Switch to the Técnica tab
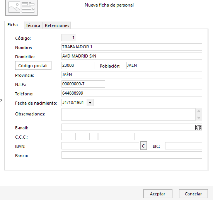This screenshot has height=200, width=213. (33, 25)
